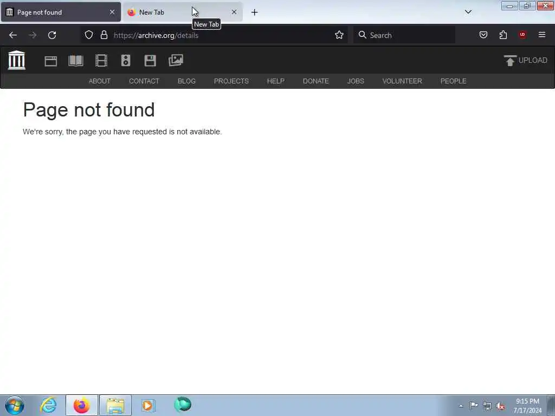Click the UPLOAD text link
Image resolution: width=555 pixels, height=416 pixels.
533,61
